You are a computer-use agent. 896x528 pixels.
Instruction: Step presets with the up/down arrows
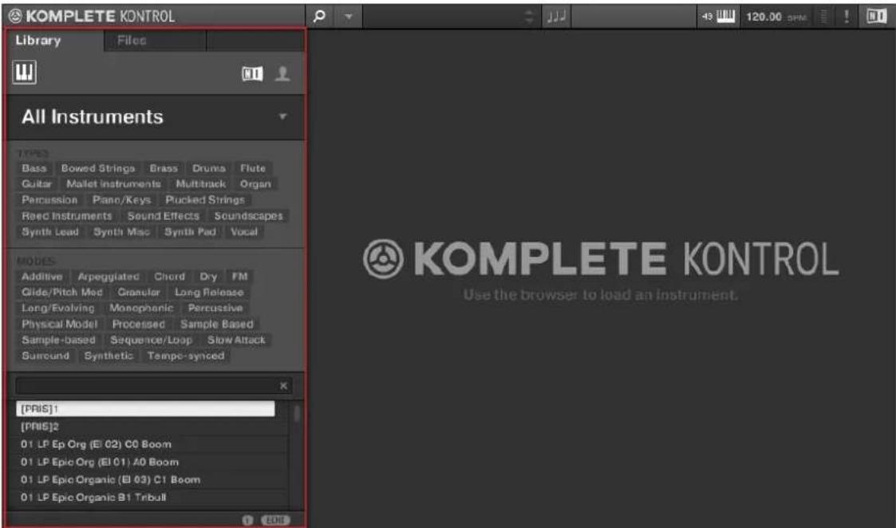click(529, 16)
